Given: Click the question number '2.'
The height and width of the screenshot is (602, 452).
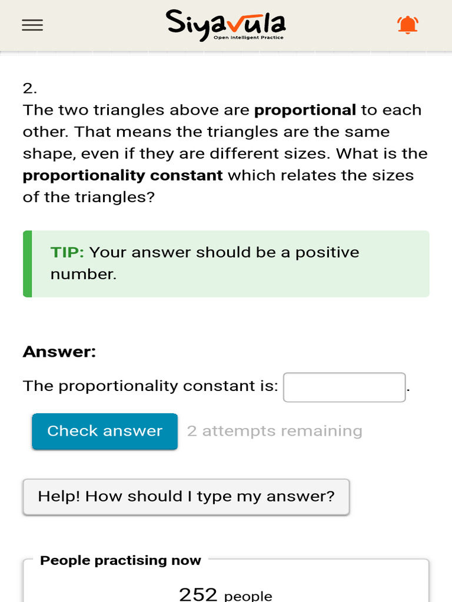Looking at the screenshot, I should 30,89.
